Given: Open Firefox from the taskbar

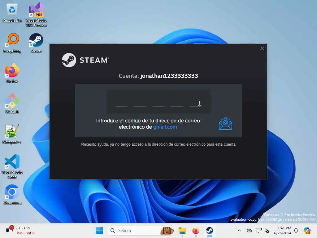Looking at the screenshot, I should (196, 231).
